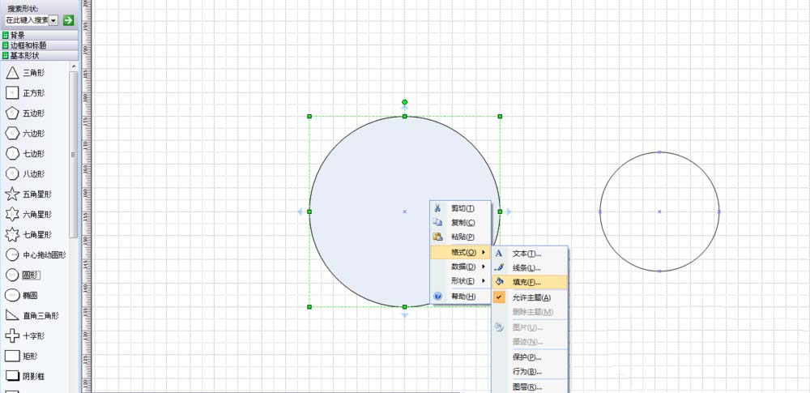Choose 填充(F)... from the format submenu
Viewport: 810px width, 393px height.
point(526,283)
